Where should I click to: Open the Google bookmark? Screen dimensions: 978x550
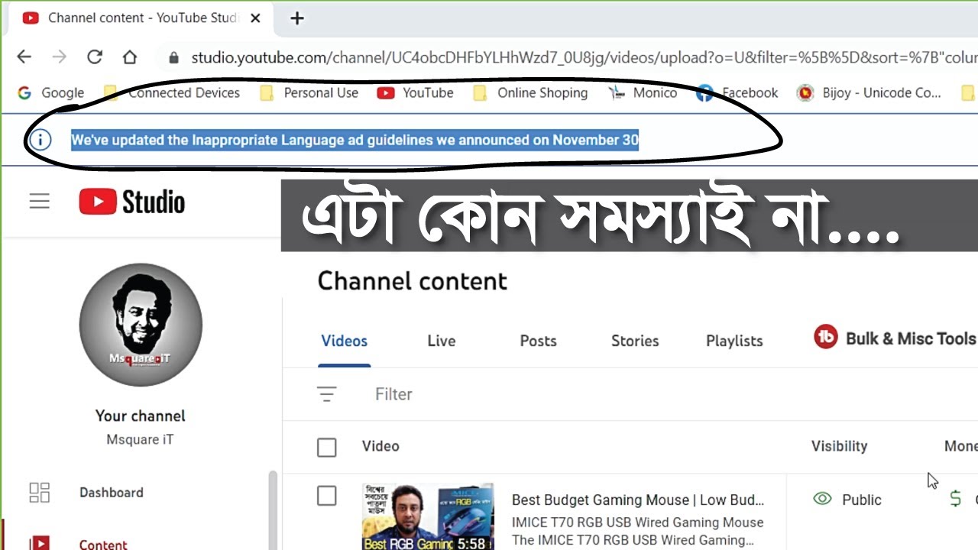pyautogui.click(x=50, y=93)
